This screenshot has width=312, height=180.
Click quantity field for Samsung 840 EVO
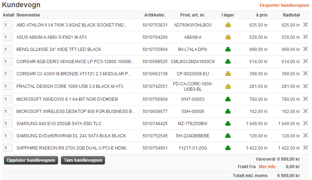click(8, 124)
